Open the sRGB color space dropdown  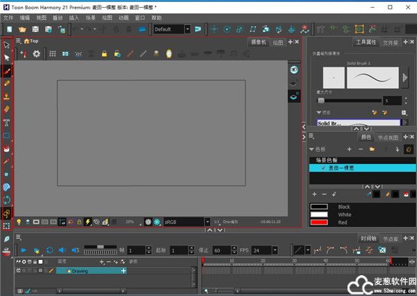click(184, 221)
